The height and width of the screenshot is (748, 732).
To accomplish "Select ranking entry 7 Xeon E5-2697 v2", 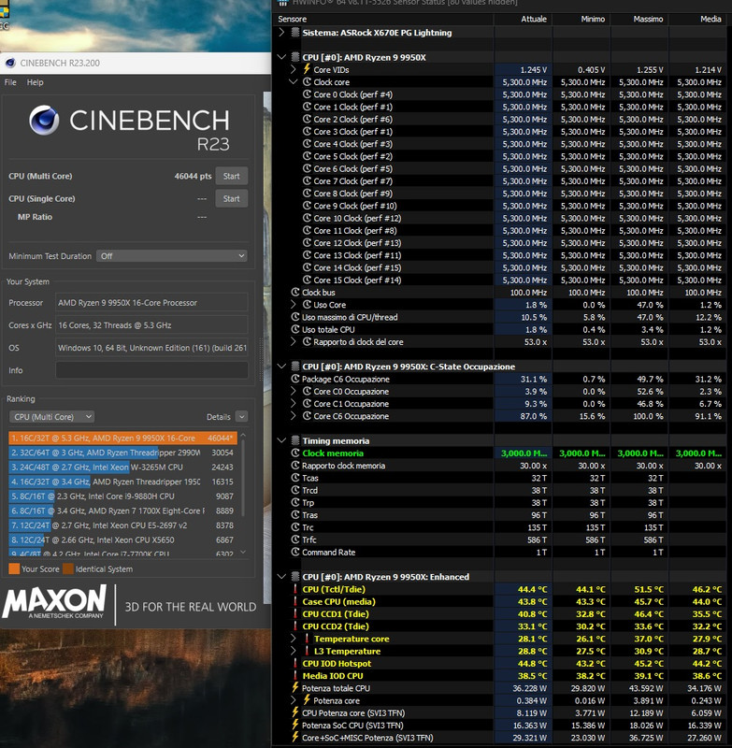I will [x=122, y=525].
